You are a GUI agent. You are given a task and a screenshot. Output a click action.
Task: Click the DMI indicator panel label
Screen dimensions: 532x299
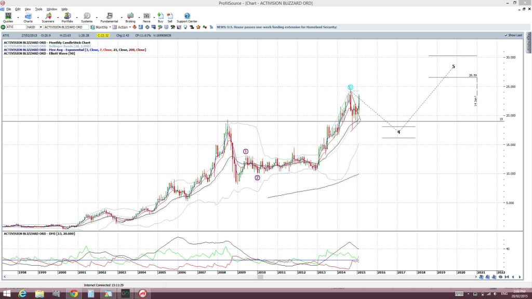[x=39, y=234]
